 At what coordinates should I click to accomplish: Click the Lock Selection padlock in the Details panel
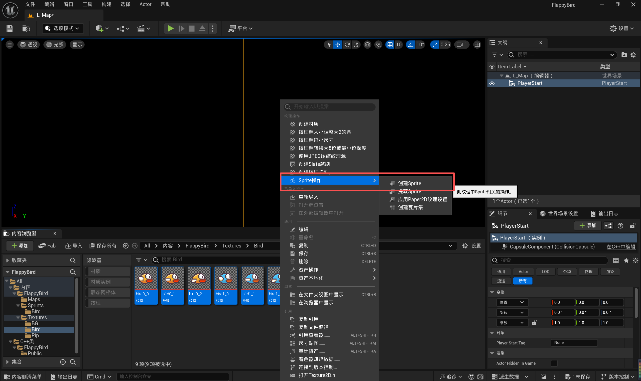(632, 226)
